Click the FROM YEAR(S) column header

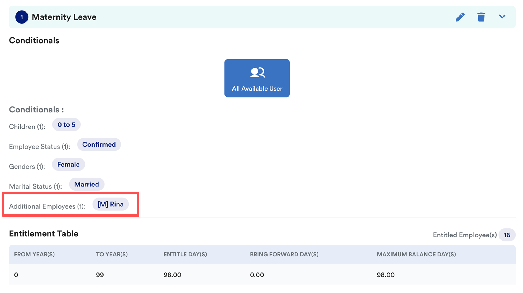click(34, 254)
